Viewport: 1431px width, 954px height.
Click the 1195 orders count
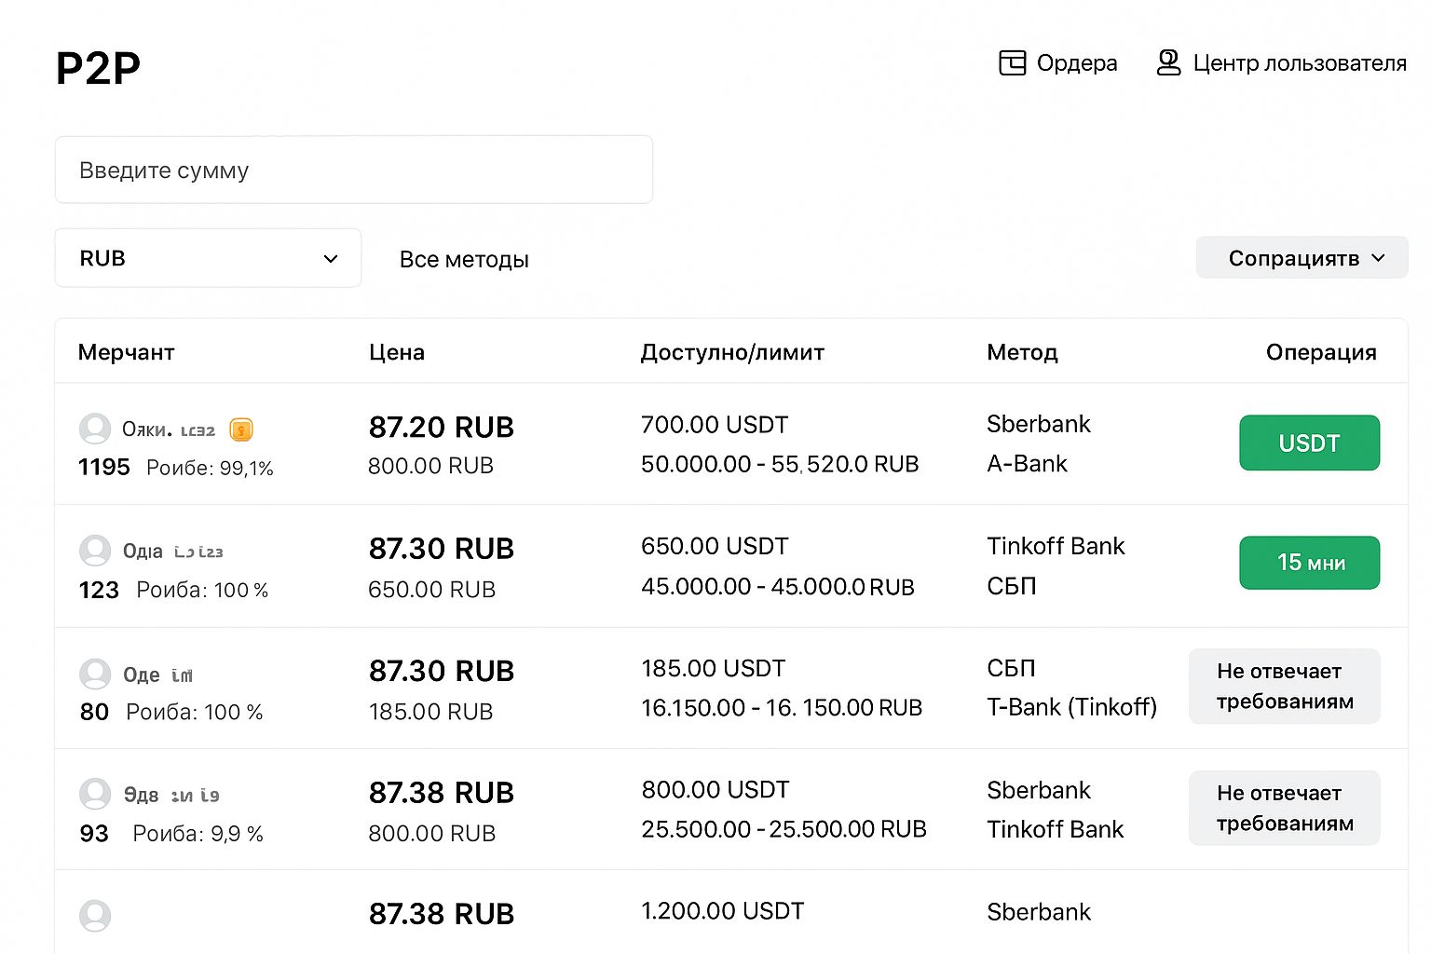pos(104,467)
